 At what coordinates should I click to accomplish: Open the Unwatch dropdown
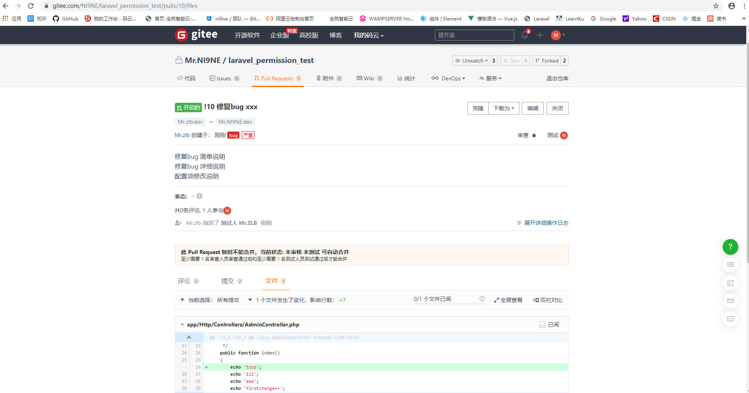471,61
